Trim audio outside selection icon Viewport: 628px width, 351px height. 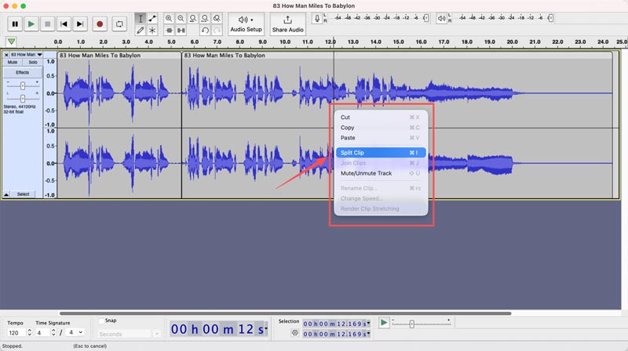pos(169,31)
